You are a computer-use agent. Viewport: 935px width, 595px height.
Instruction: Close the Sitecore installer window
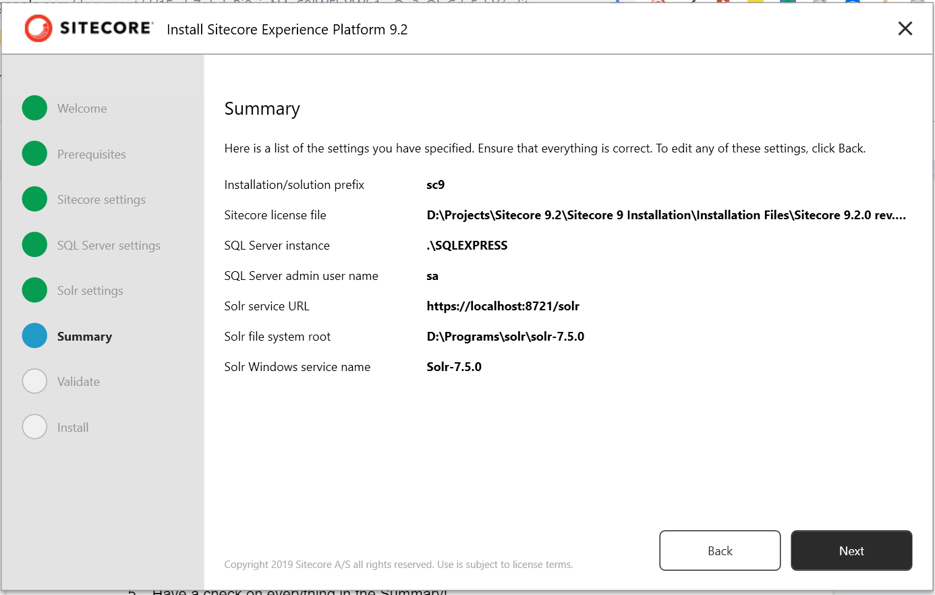pyautogui.click(x=905, y=28)
